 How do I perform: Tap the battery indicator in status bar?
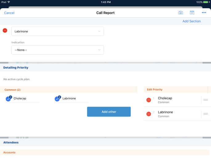tap(205, 2)
